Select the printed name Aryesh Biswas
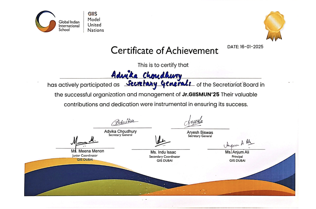The height and width of the screenshot is (209, 316). tap(200, 133)
